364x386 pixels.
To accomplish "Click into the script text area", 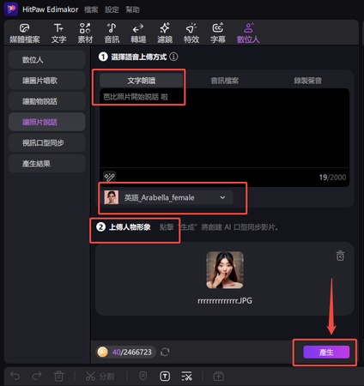I will tap(224, 128).
